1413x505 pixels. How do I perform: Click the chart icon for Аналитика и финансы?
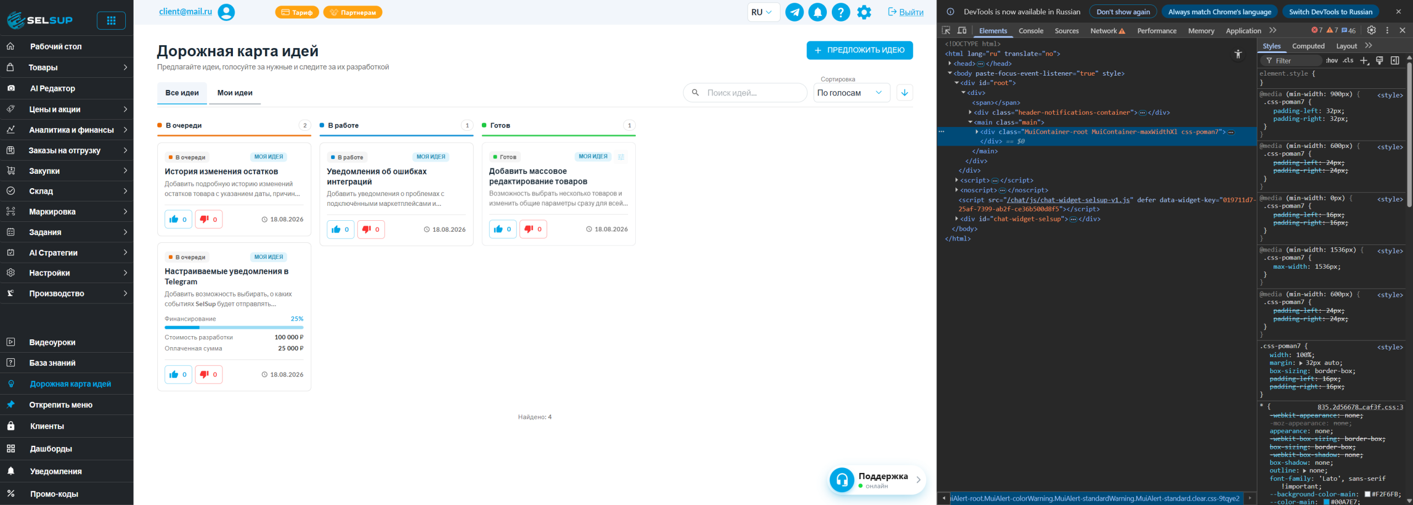point(10,130)
